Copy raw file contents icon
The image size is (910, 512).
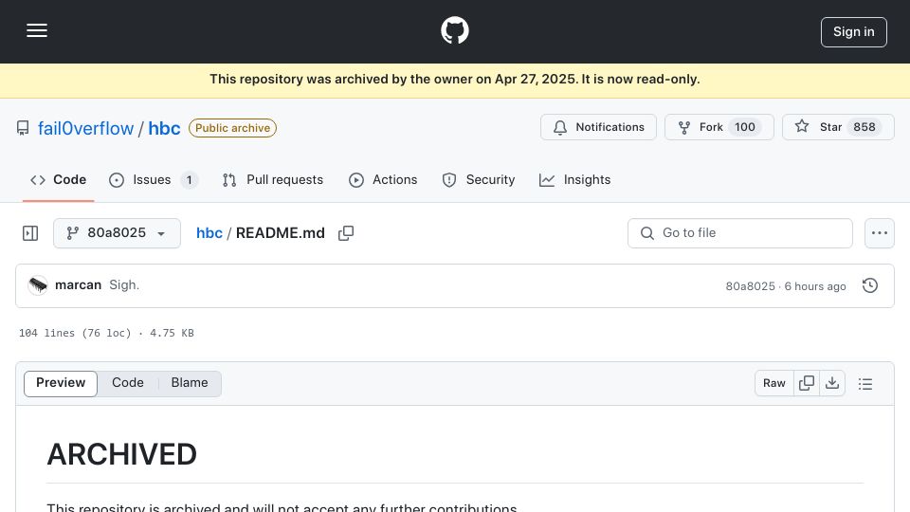click(806, 383)
